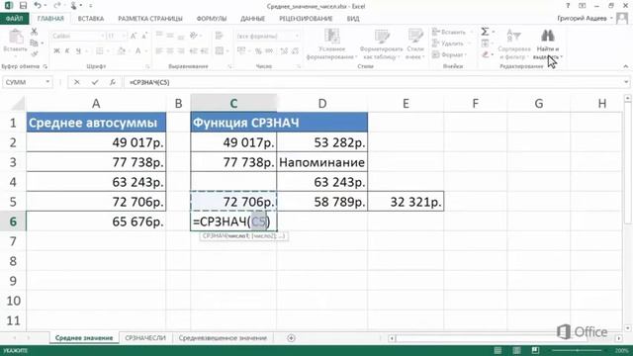Image resolution: width=633 pixels, height=356 pixels.
Task: Collapse the ribbon using the chevron arrow
Action: pos(626,66)
